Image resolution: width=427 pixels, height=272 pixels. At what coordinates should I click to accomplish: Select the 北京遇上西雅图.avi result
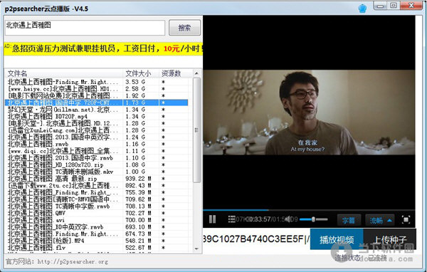(96, 220)
